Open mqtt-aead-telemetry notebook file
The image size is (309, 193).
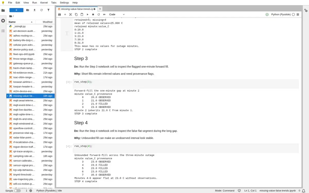pyautogui.click(x=31, y=101)
